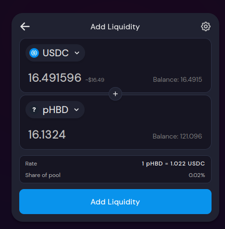
Task: Click the Share of pool label
Action: [43, 175]
